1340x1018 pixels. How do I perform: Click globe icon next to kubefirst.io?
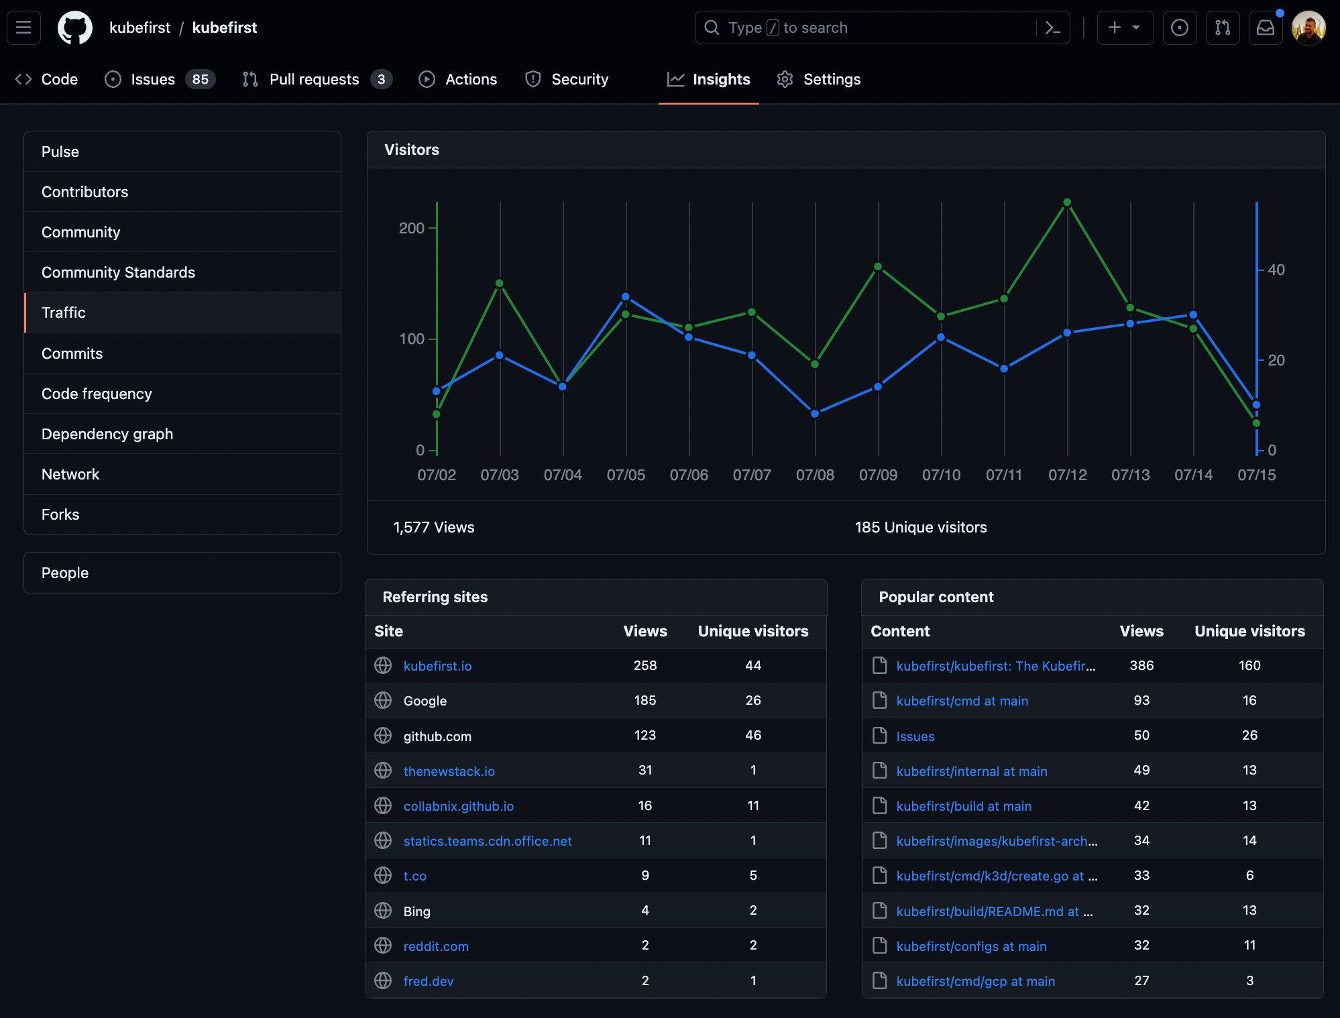tap(383, 665)
